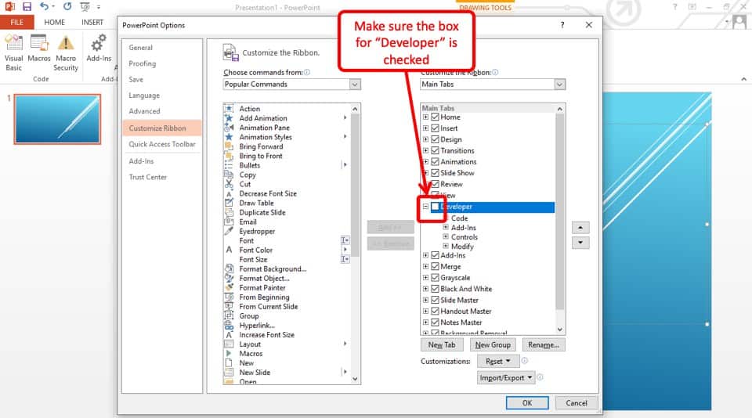752x418 pixels.
Task: Uncheck the Merge tab checkbox
Action: tap(435, 266)
